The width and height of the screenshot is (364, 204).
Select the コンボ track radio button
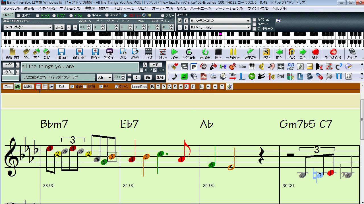19,16
